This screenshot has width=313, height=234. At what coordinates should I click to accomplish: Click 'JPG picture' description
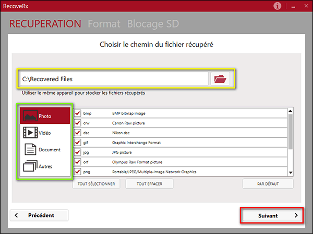pos(122,152)
